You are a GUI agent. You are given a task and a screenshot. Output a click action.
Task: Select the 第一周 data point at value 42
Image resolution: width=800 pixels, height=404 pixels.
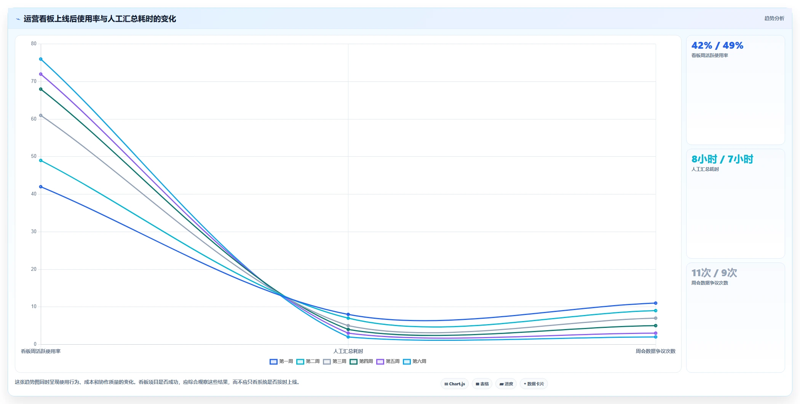41,187
